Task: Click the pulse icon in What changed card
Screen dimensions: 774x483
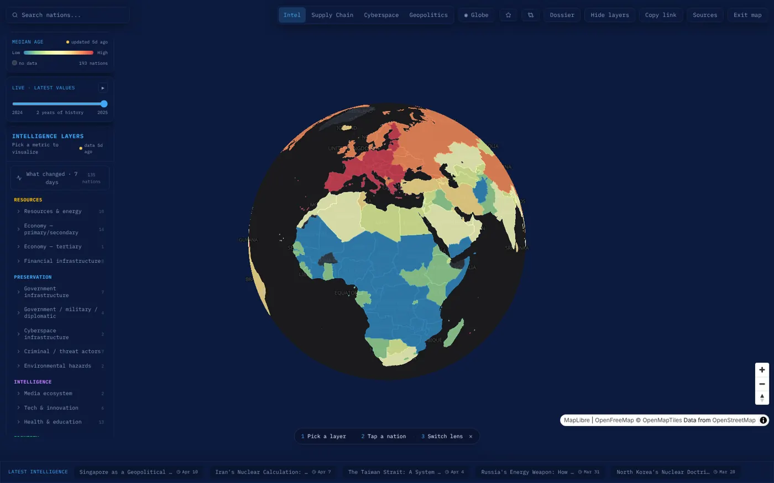Action: pos(19,178)
